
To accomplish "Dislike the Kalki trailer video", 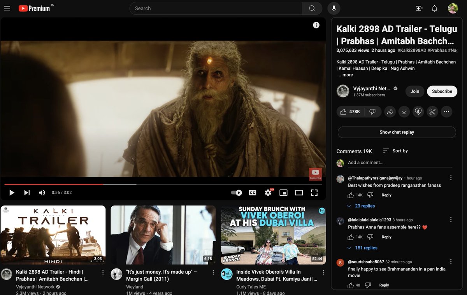I will coord(372,112).
